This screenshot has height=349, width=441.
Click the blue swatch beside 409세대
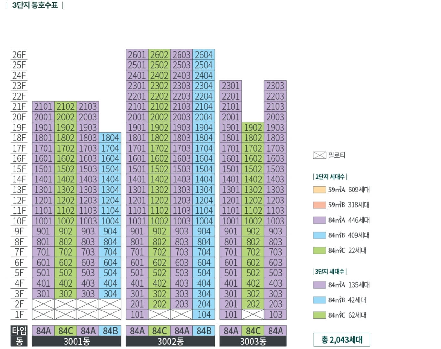319,235
